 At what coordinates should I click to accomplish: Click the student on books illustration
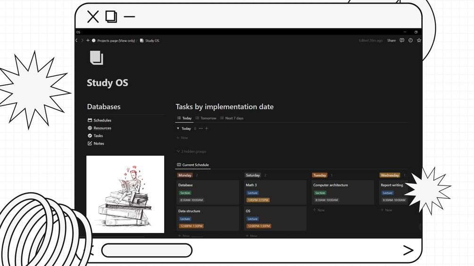[x=125, y=194]
